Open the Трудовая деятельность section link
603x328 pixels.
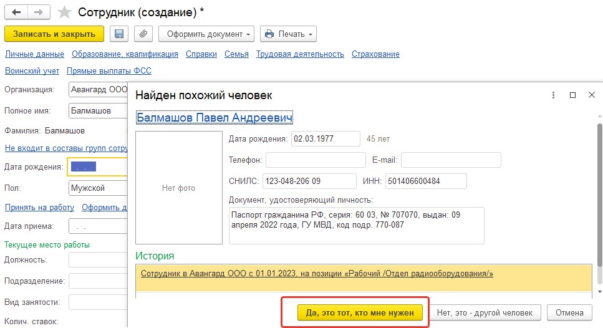[x=300, y=54]
